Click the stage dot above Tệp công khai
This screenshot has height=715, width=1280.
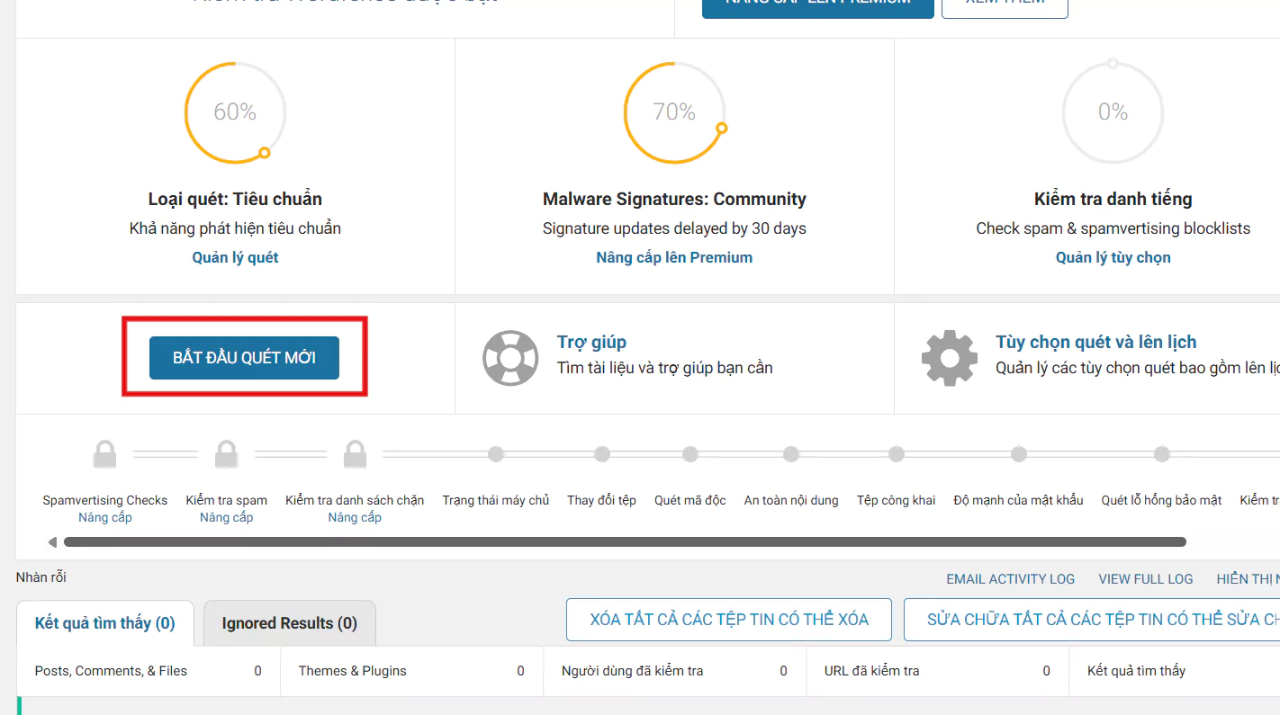click(896, 454)
